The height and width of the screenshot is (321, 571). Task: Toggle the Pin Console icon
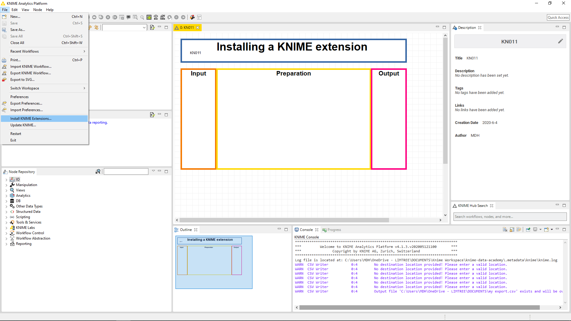(528, 229)
